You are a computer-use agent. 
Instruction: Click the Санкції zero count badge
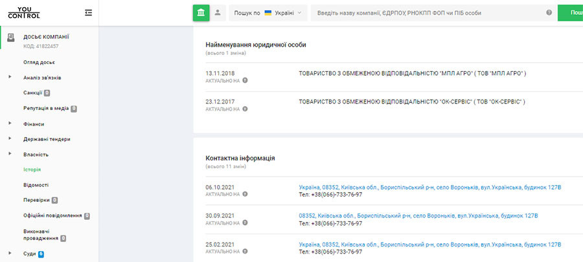(x=47, y=93)
